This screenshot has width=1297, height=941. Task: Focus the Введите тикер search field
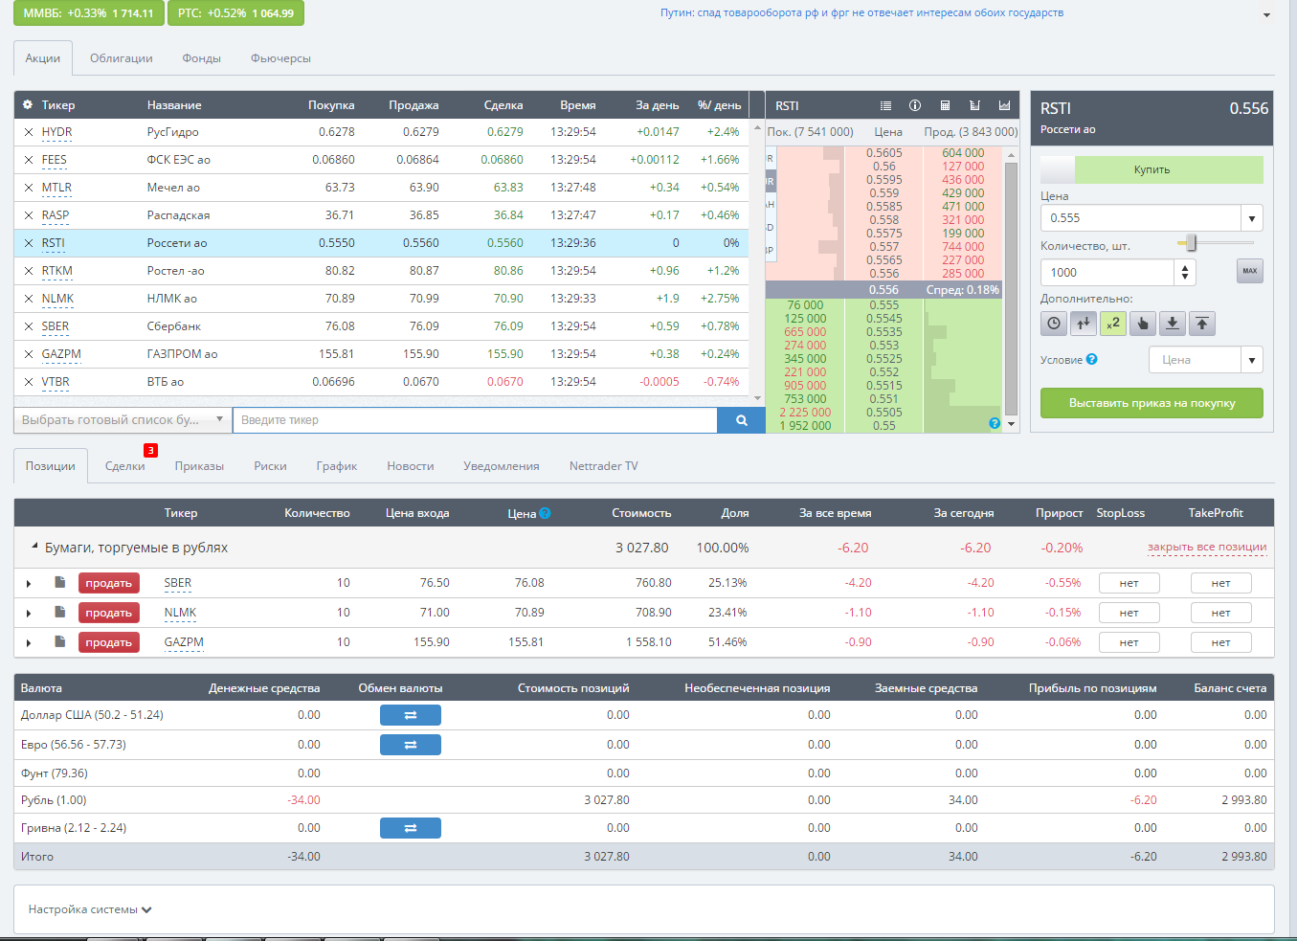(x=475, y=420)
